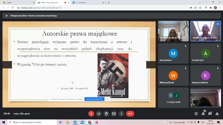This screenshot has width=223, height=125.
Task: Click Zatrzymaj udostępnianie button
Action: pos(94,99)
